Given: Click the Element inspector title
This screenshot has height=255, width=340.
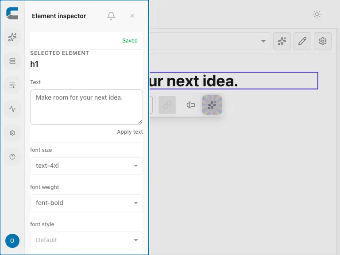Looking at the screenshot, I should click(x=59, y=16).
